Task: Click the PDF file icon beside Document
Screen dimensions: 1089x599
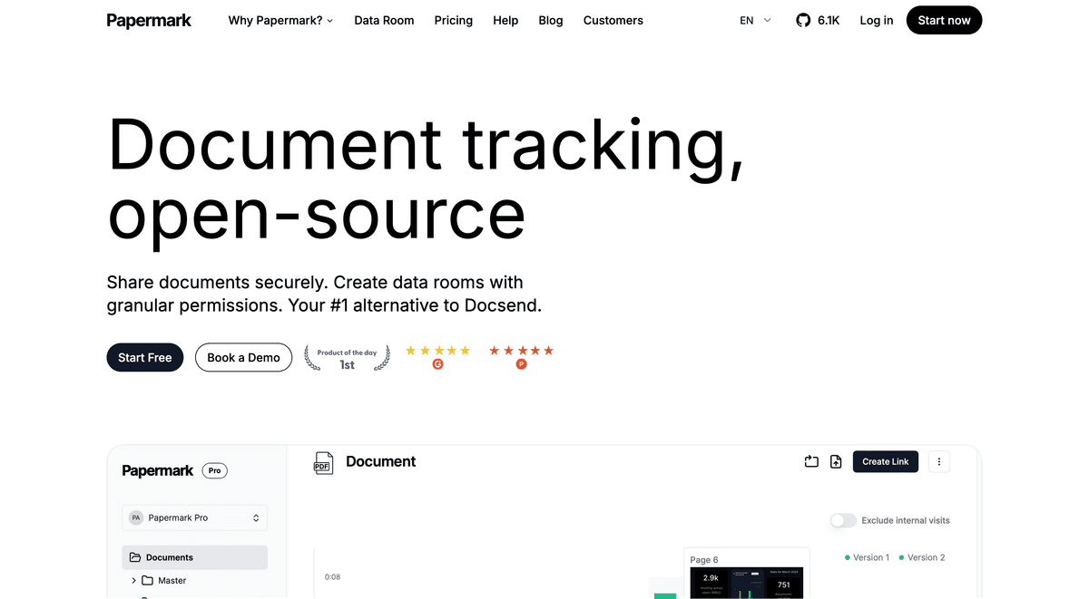Action: [322, 462]
